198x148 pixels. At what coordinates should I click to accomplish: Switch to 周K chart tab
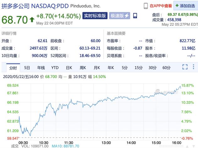[83, 68]
